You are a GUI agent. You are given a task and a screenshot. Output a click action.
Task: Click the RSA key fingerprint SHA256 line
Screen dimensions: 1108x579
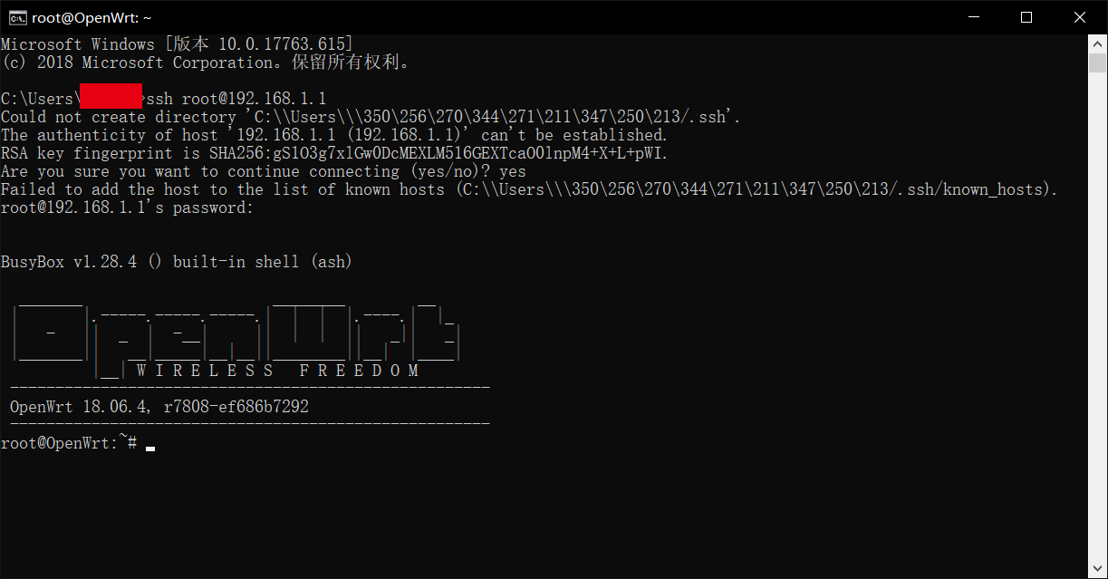[x=334, y=153]
